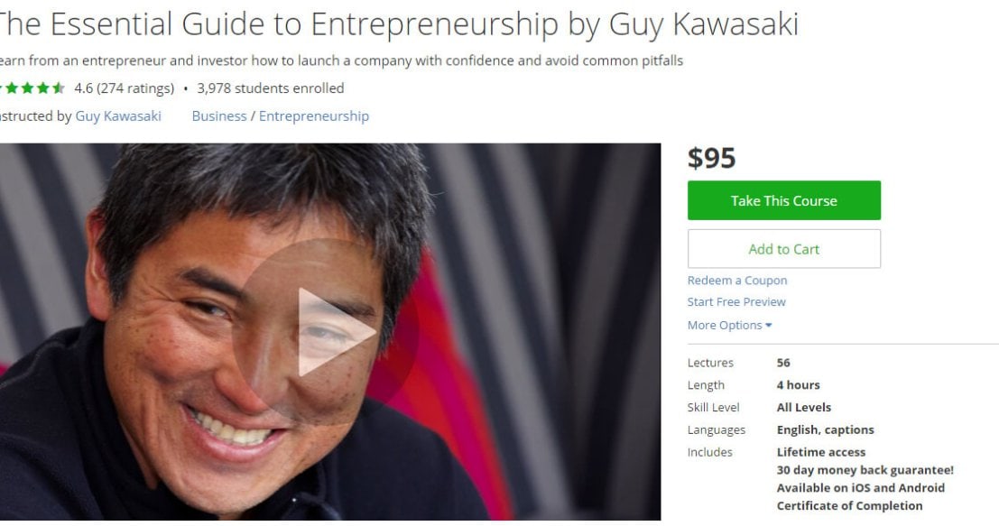Go to the Business category
The height and width of the screenshot is (526, 999).
pyautogui.click(x=219, y=115)
